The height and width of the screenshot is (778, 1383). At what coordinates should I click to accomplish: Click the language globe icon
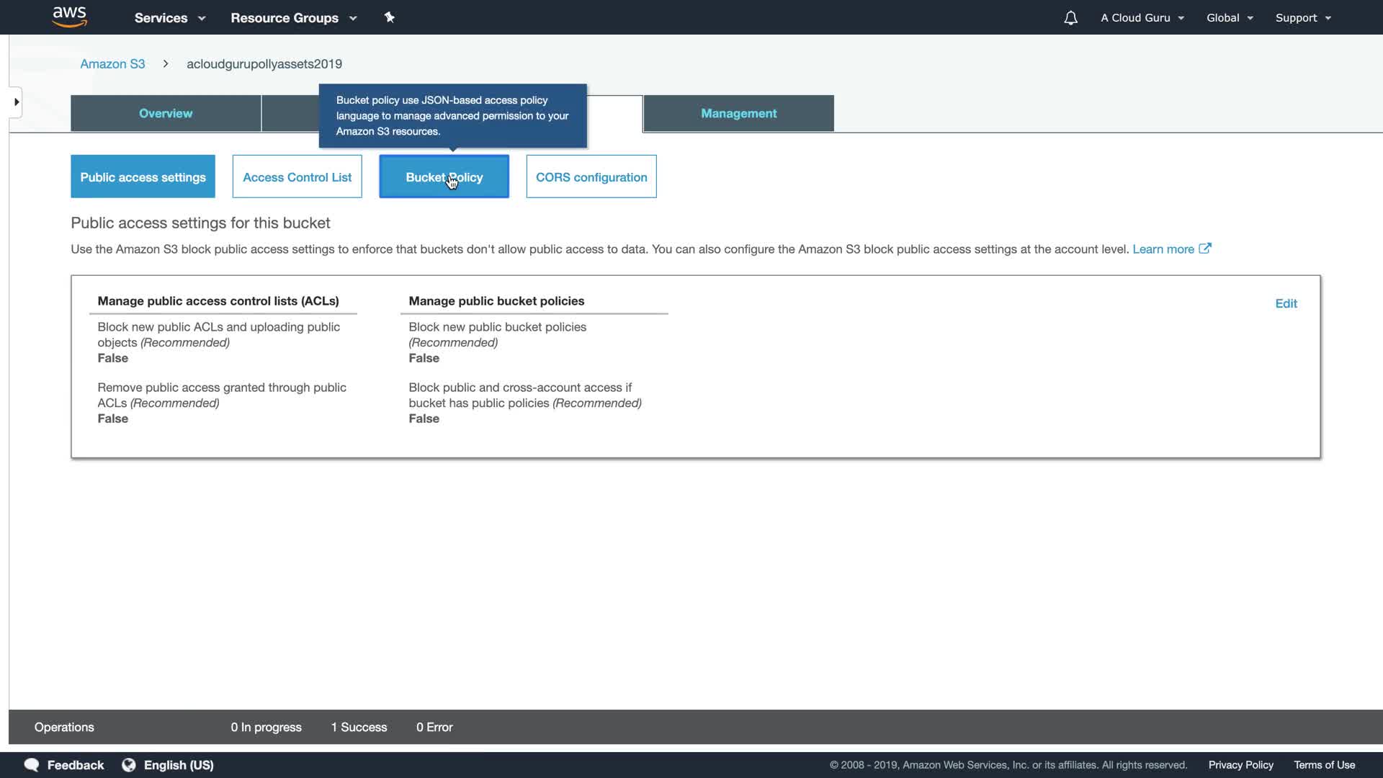click(x=129, y=765)
